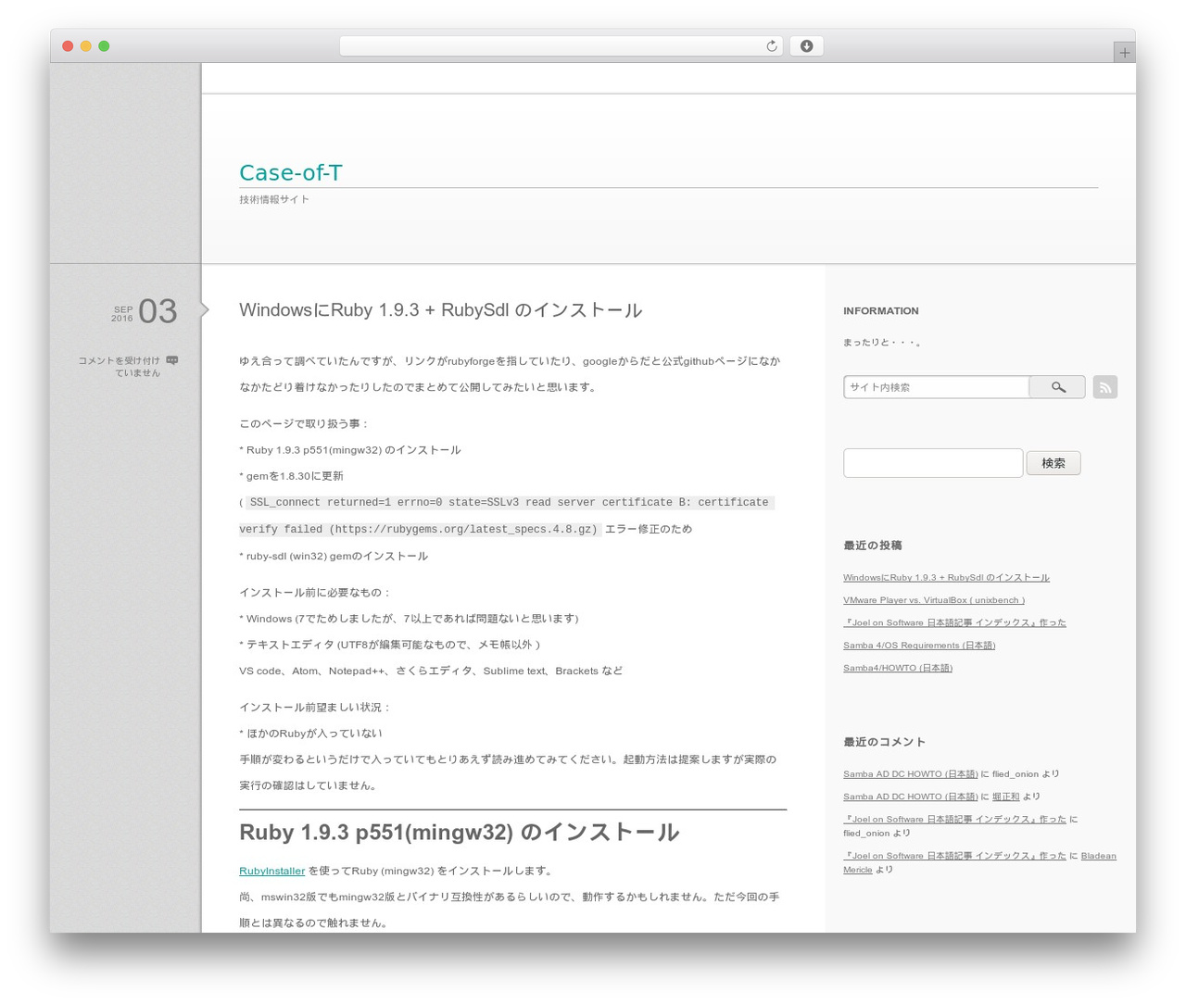Click the 最近の投稿 heading
Screen dimensions: 1186x1004
pyautogui.click(x=873, y=546)
